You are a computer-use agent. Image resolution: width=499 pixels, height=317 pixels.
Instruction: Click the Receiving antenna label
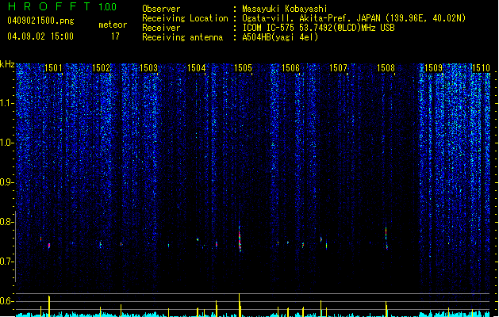coord(182,37)
